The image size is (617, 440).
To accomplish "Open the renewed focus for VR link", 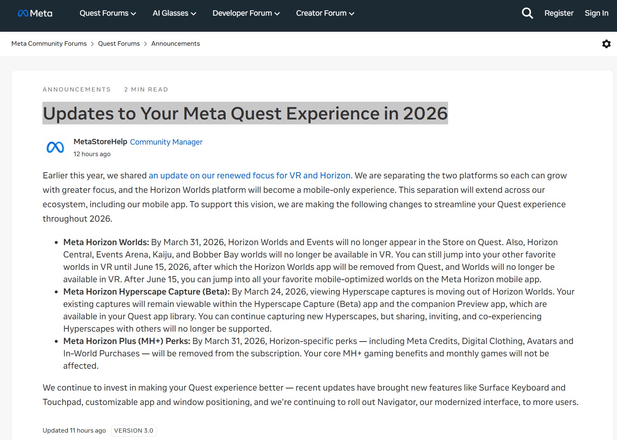I will coord(250,176).
